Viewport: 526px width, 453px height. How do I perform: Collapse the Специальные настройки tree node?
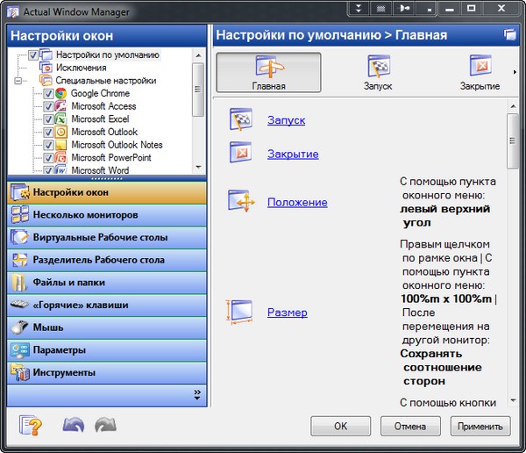pos(18,81)
